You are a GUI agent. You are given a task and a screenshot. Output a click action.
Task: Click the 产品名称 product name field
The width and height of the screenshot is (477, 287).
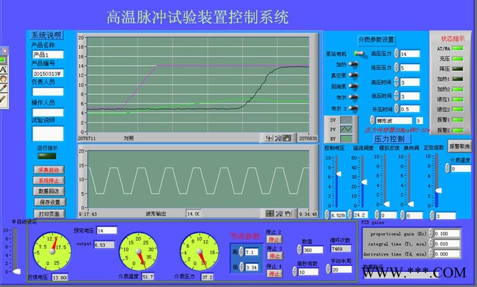point(48,55)
